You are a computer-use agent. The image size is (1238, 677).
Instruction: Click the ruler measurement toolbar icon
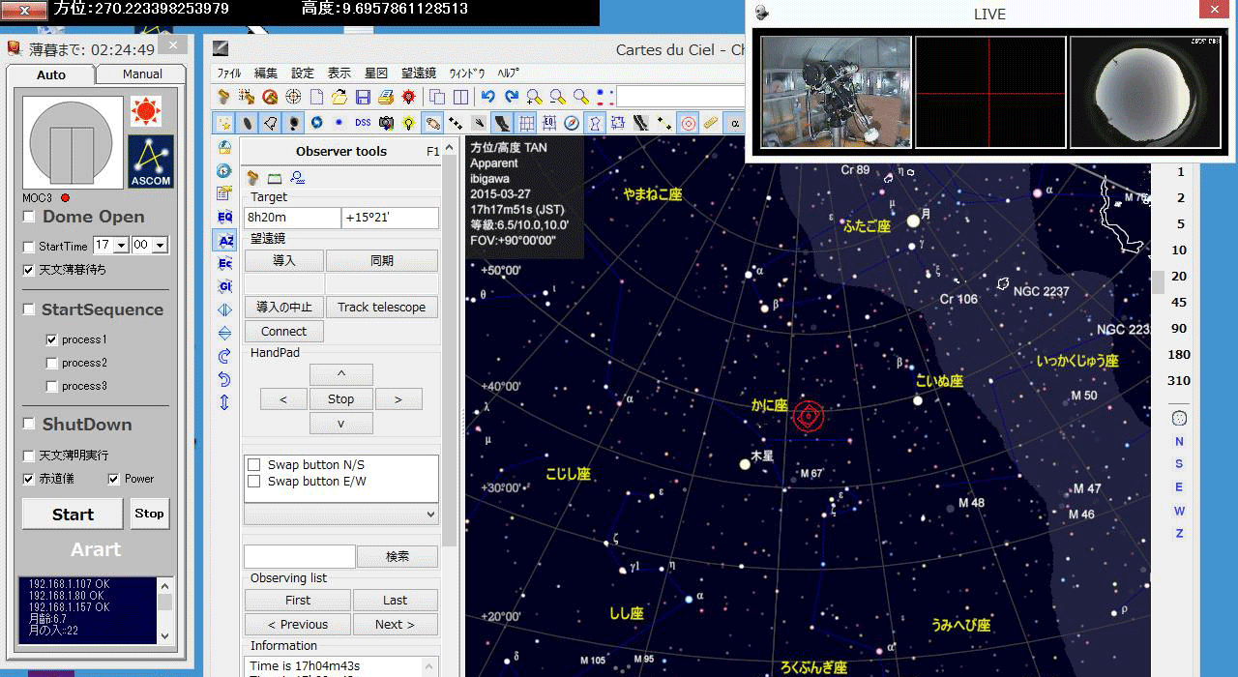711,123
